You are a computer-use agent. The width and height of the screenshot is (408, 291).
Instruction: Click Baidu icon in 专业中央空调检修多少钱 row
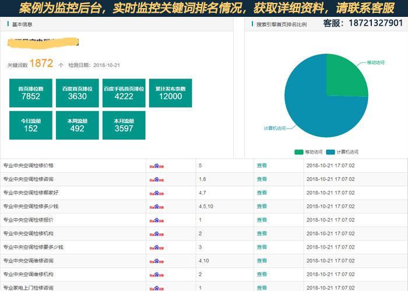[x=157, y=207]
